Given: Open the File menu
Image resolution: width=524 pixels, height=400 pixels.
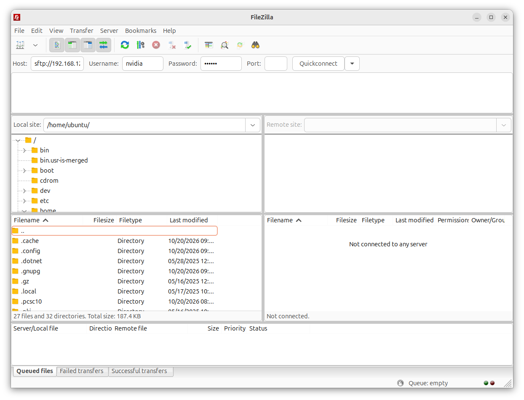Looking at the screenshot, I should point(19,31).
